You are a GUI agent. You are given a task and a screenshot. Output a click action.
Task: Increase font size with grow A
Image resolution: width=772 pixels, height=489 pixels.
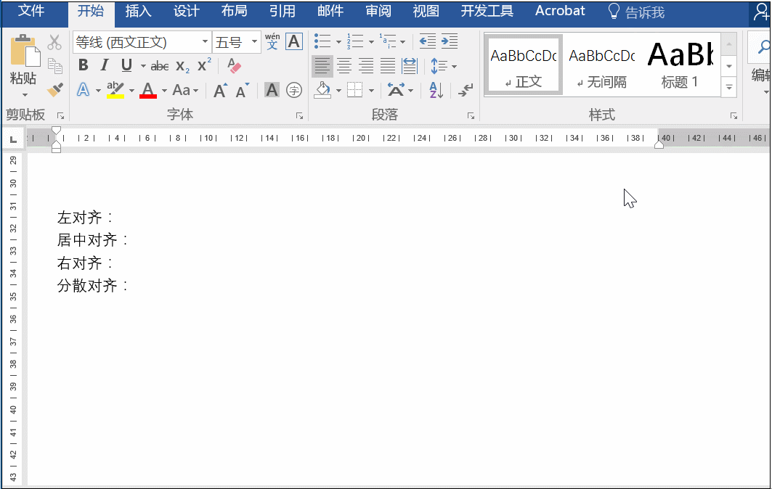click(221, 91)
